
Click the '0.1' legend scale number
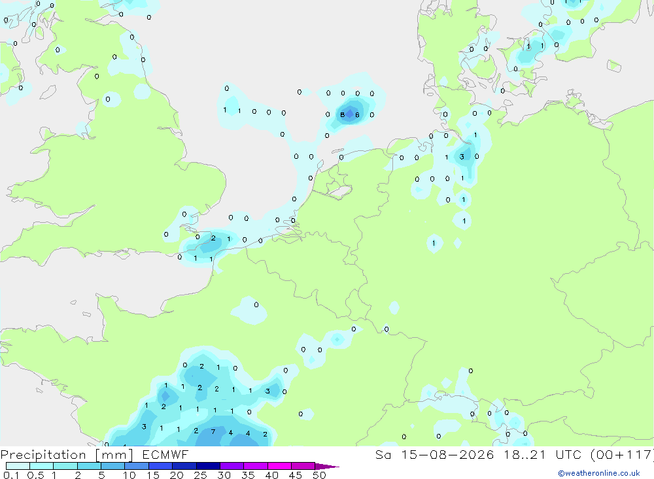11,475
